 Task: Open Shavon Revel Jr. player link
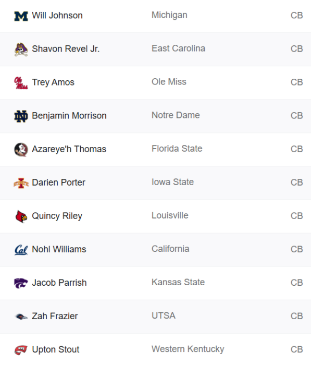66,49
